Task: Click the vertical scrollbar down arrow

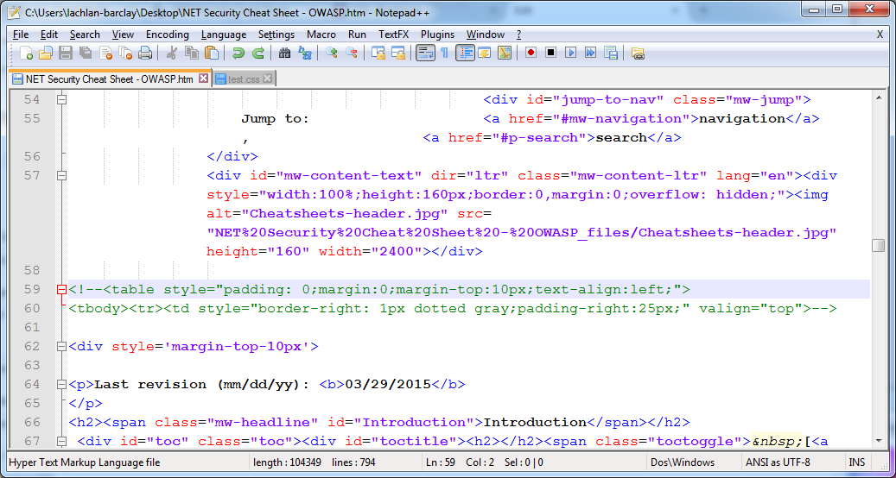Action: click(878, 442)
